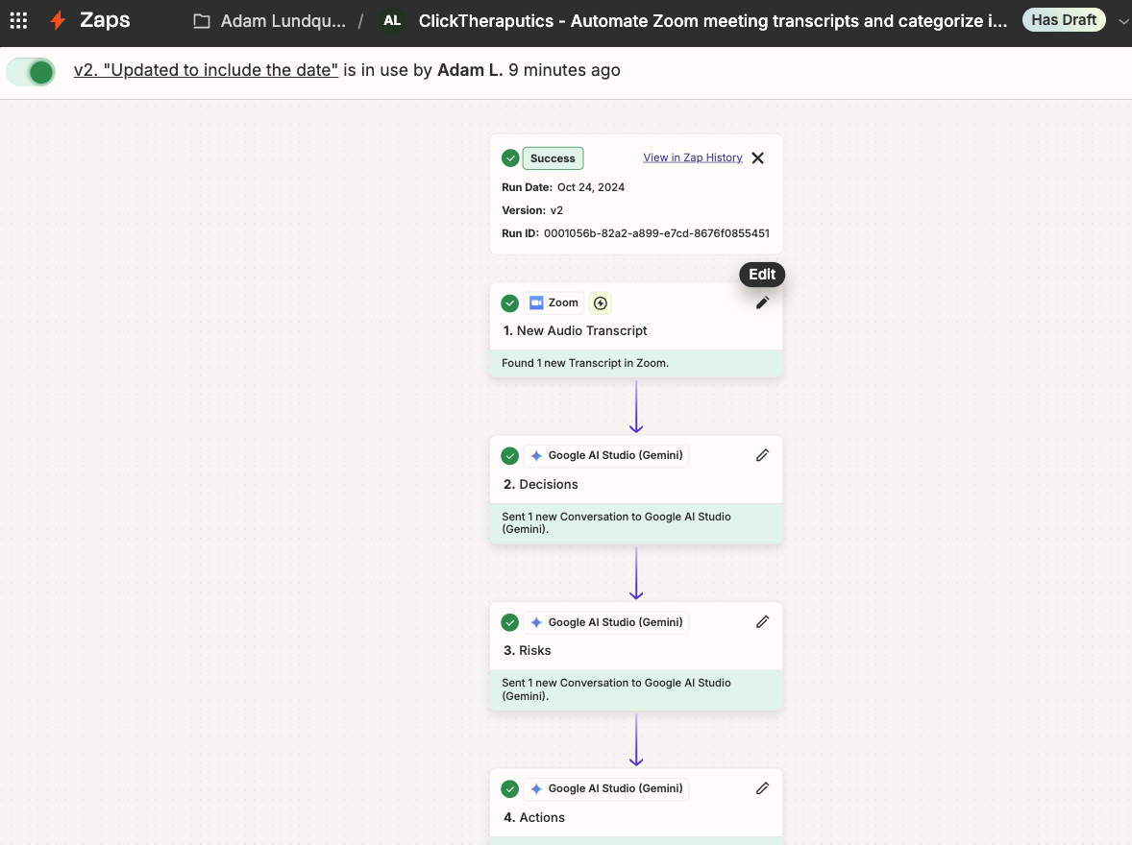This screenshot has height=845, width=1132.
Task: Open version "Updated to include the date" link
Action: 206,70
